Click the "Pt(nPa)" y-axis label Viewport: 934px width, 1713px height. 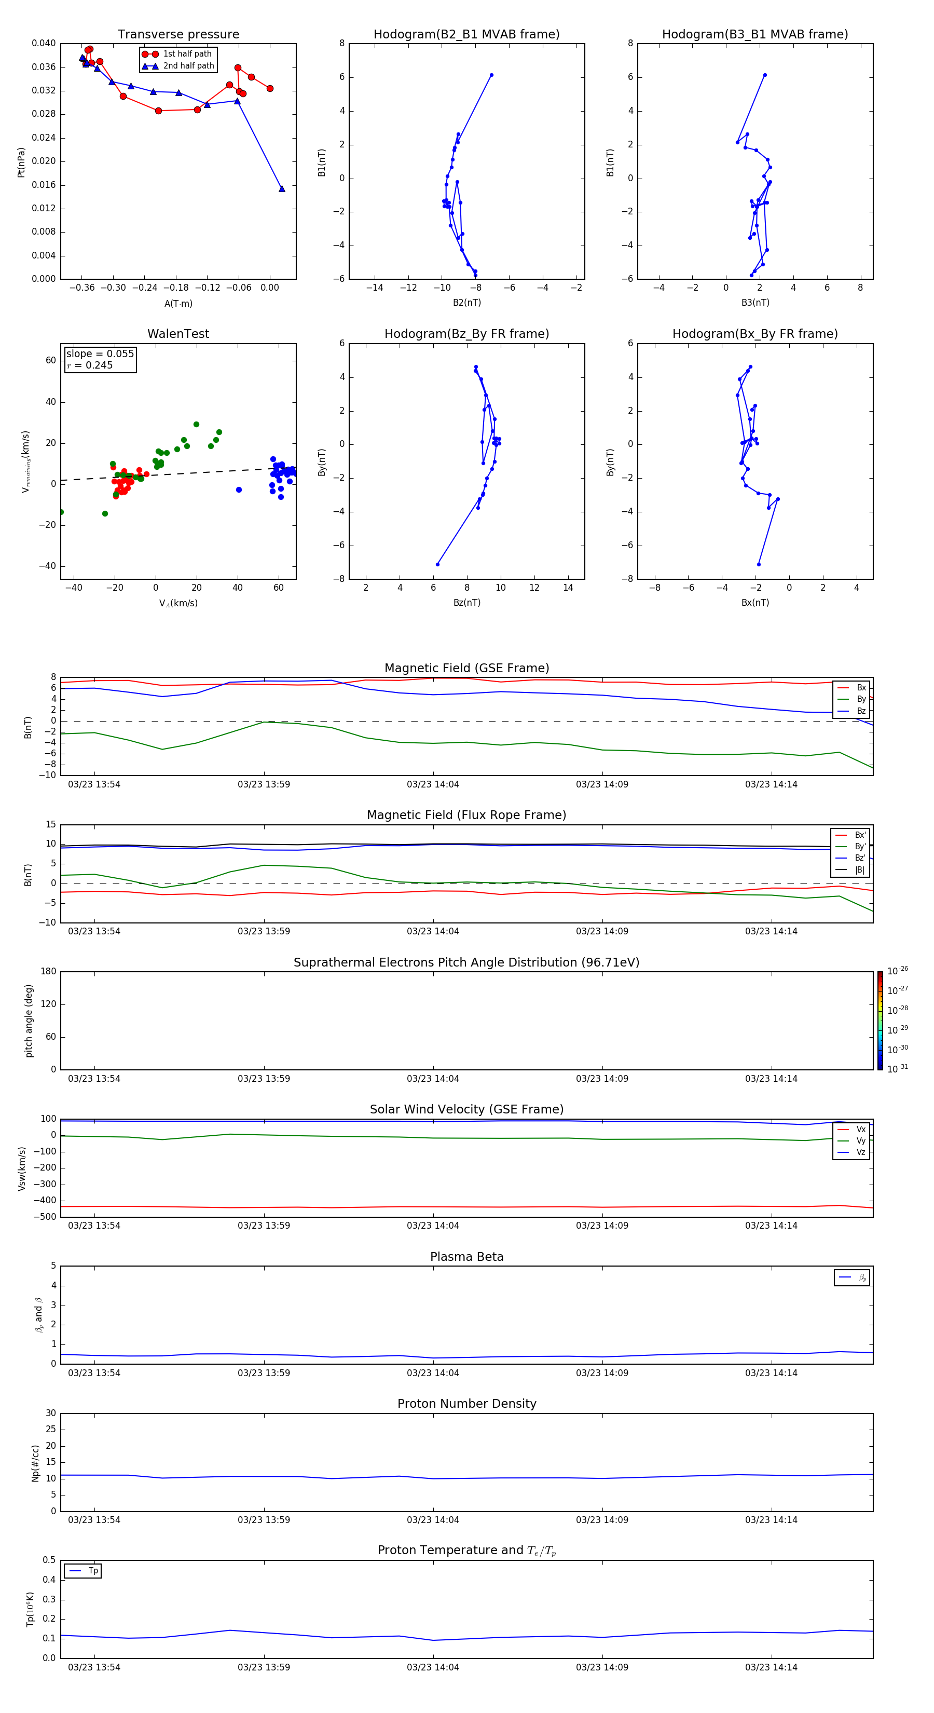click(21, 162)
